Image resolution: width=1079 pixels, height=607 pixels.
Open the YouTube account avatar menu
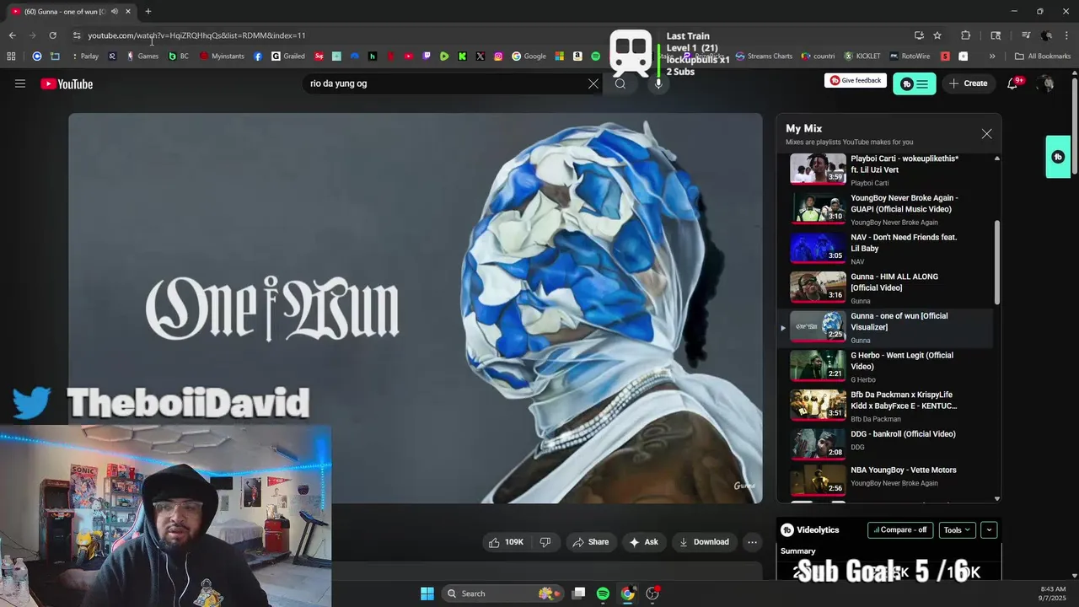coord(1046,83)
